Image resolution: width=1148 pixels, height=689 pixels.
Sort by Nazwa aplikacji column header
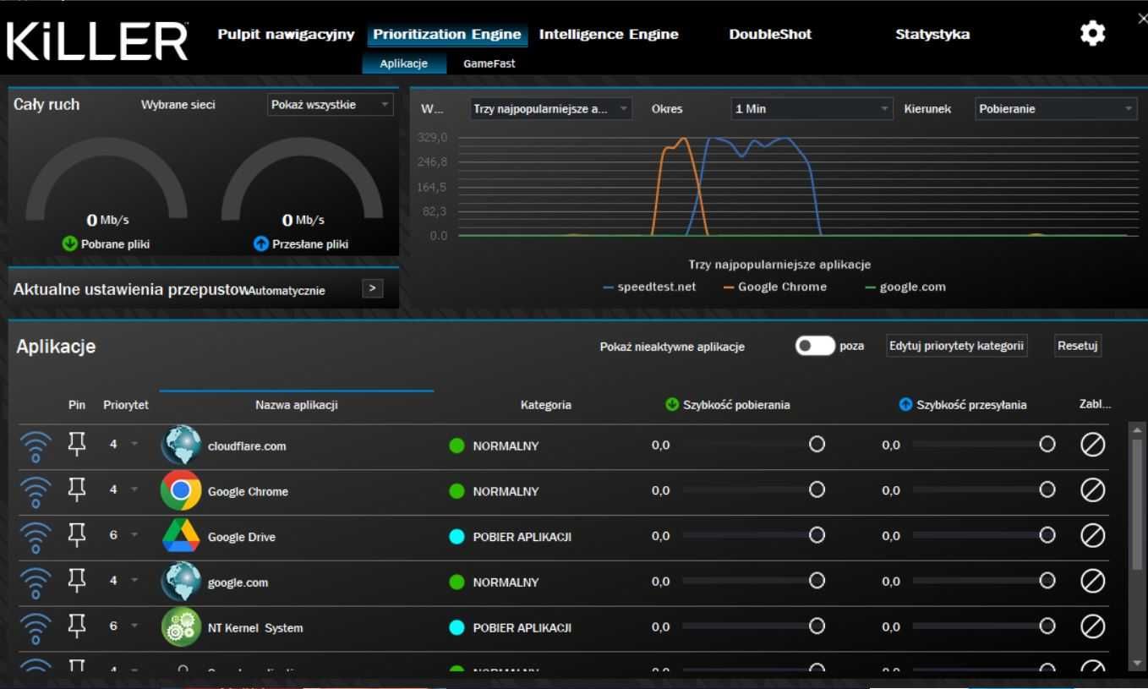[297, 405]
